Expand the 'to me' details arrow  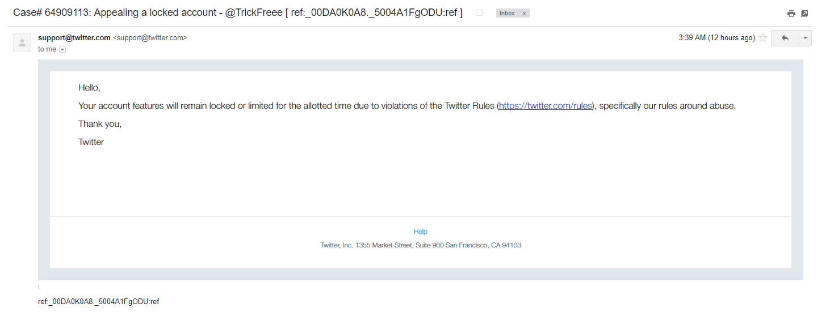pyautogui.click(x=62, y=49)
